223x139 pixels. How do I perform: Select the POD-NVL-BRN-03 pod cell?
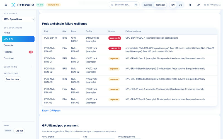50,81
